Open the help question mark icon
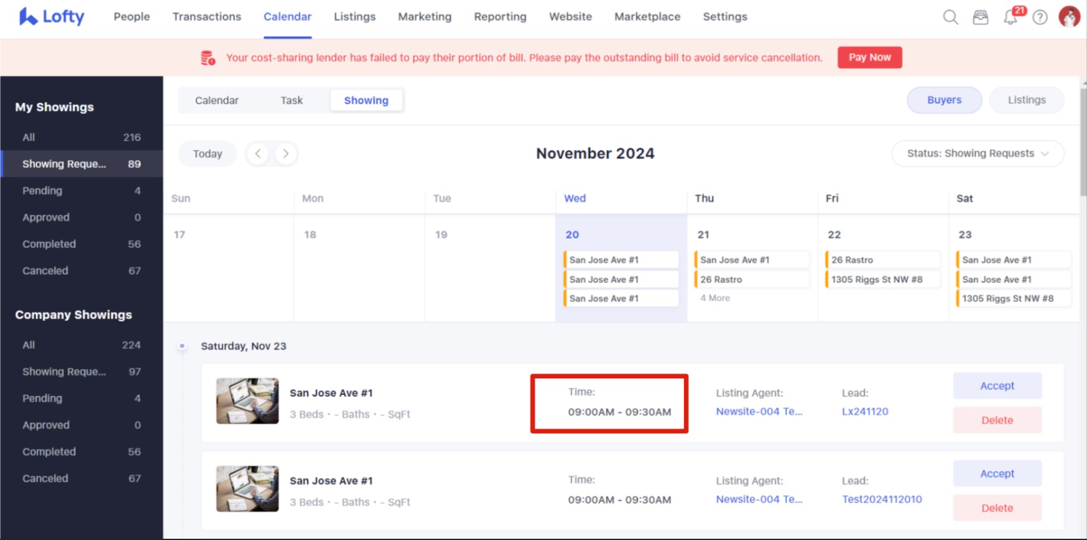 (1040, 17)
